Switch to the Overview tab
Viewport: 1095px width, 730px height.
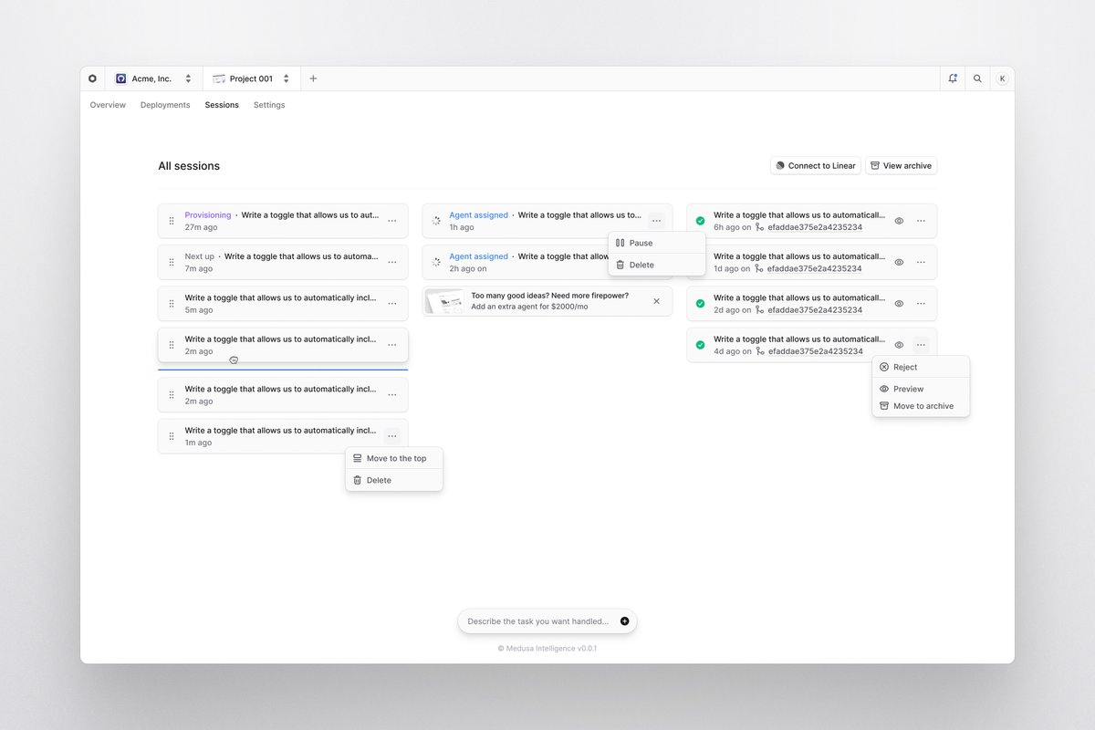108,105
